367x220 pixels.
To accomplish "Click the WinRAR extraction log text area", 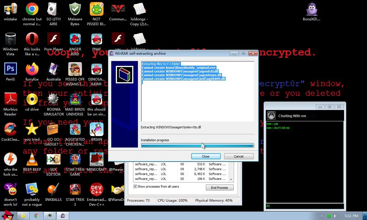I will tap(198, 91).
